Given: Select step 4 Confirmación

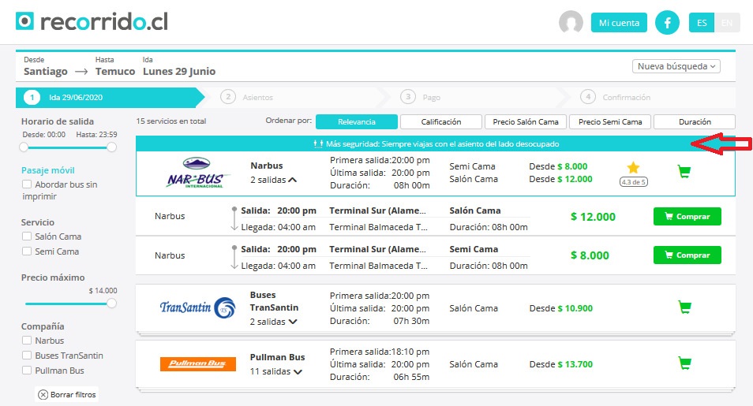Looking at the screenshot, I should tap(615, 97).
